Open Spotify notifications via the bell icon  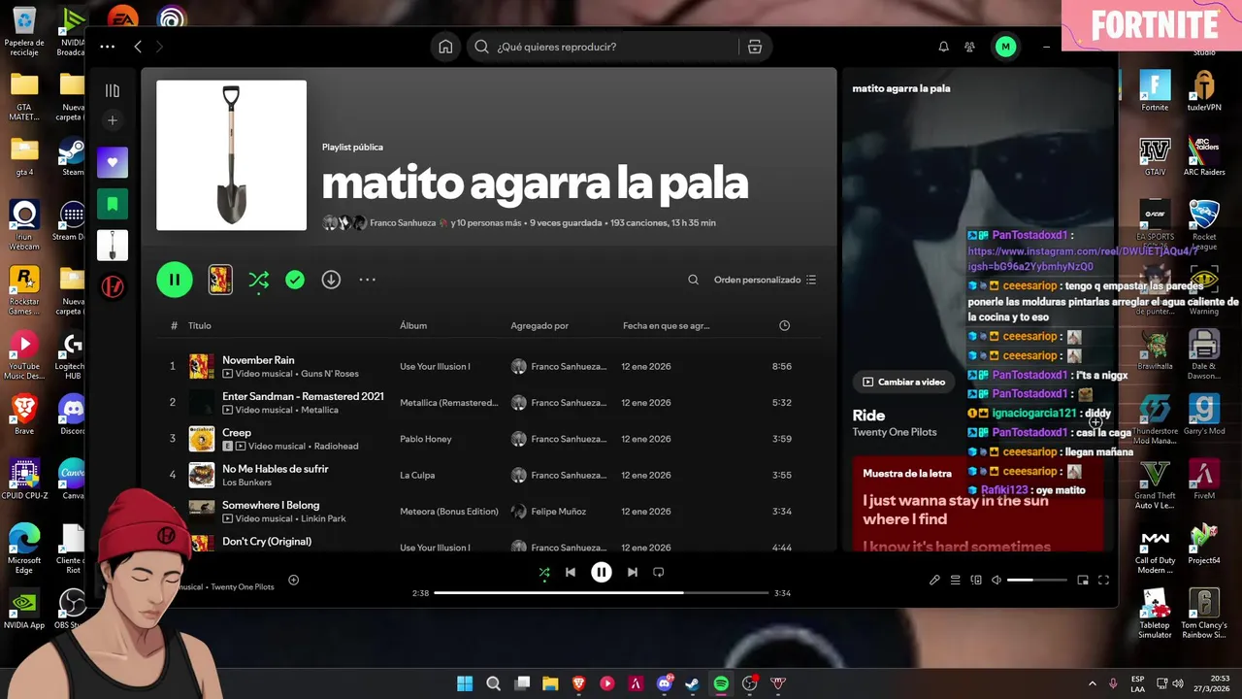tap(943, 47)
